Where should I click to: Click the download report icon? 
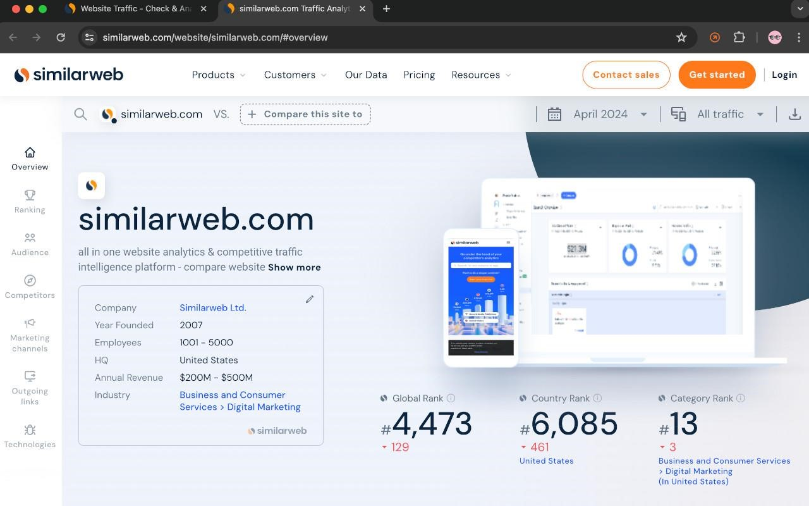[794, 114]
